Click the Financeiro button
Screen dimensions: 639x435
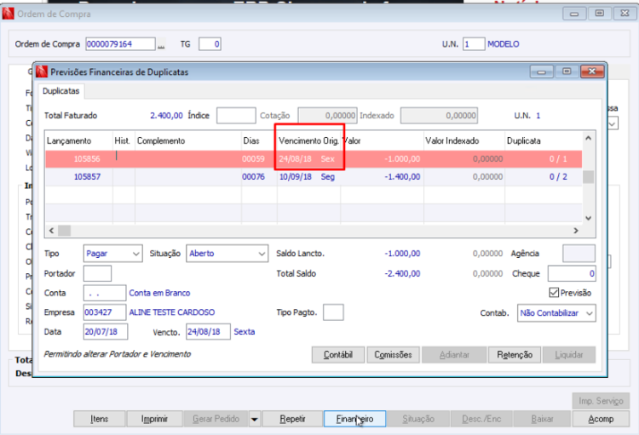354,419
